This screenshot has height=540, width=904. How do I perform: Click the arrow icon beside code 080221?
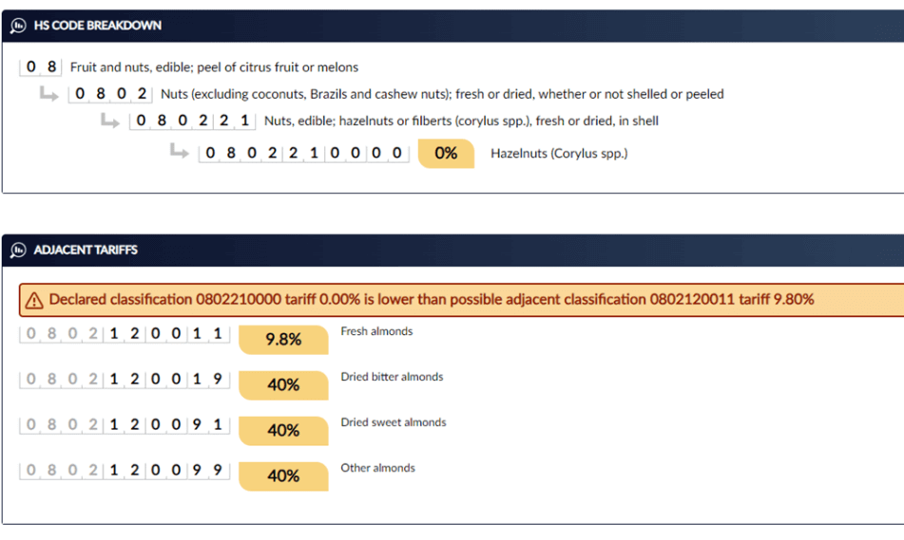[109, 121]
